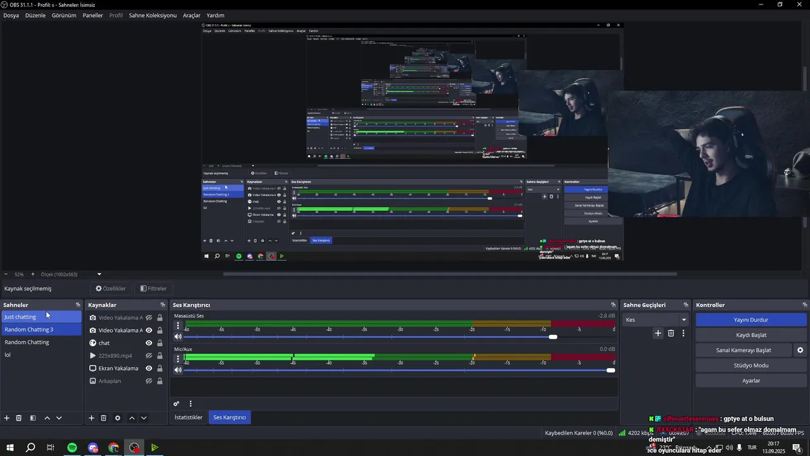Image resolution: width=810 pixels, height=456 pixels.
Task: Zoom out preview with minus icon
Action: click(x=6, y=274)
